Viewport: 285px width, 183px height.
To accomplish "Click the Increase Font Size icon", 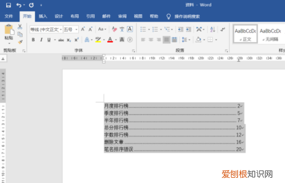I will (83, 29).
